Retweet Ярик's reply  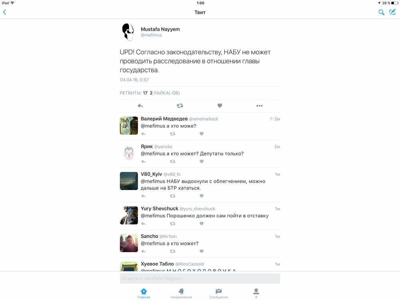coord(173,162)
